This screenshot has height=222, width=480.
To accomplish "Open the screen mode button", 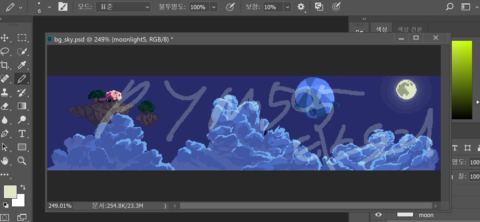I will [x=22, y=218].
